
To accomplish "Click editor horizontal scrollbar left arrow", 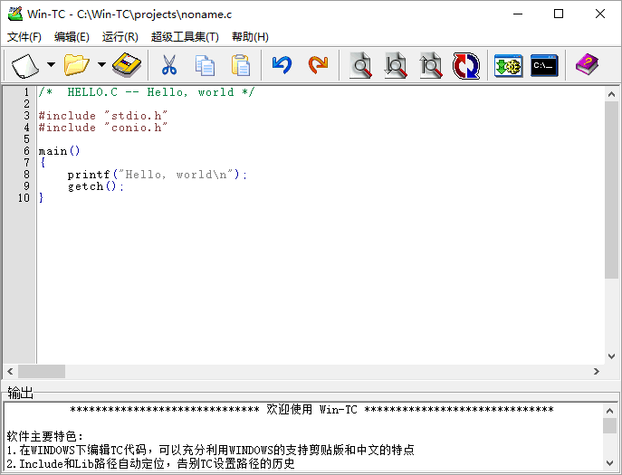I will [x=10, y=372].
